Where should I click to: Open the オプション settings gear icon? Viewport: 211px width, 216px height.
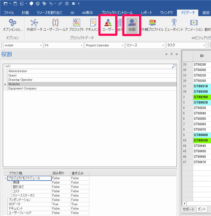coord(12,25)
